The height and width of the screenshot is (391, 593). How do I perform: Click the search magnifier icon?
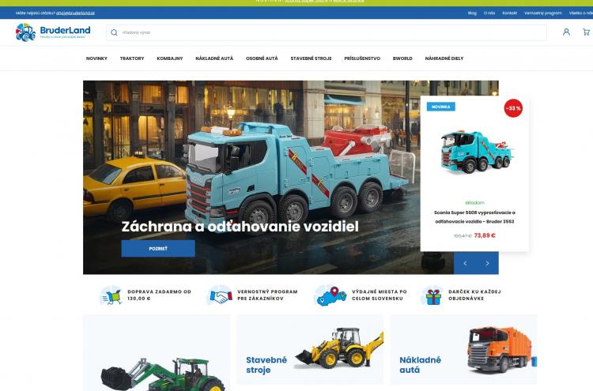click(114, 32)
